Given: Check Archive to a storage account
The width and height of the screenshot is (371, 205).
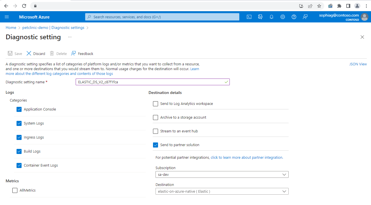Looking at the screenshot, I should tap(156, 118).
